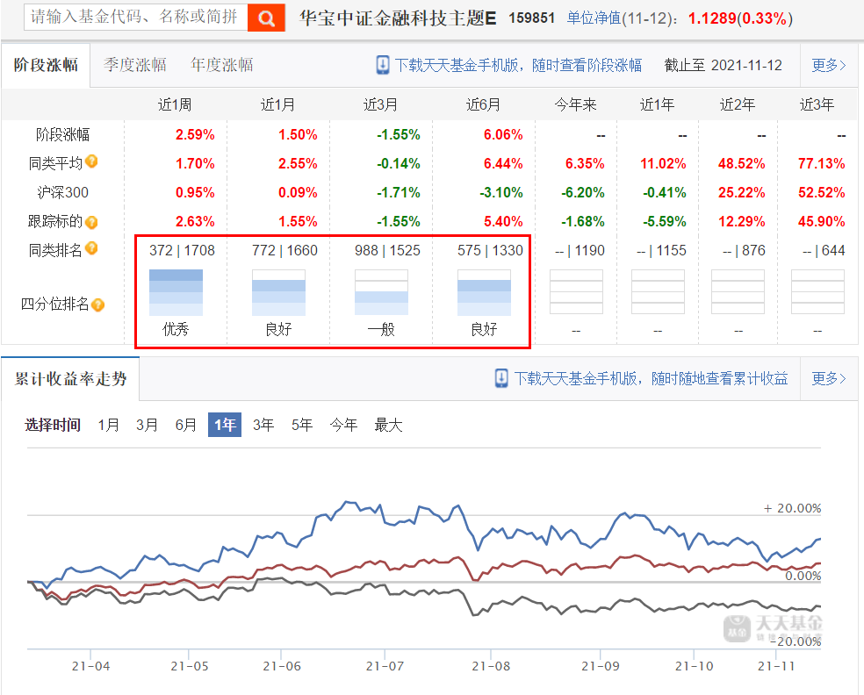This screenshot has height=695, width=864.
Task: Click the help icon next to 同类排名
Action: pos(91,248)
